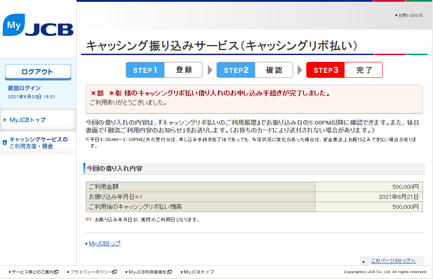The width and height of the screenshot is (433, 279).
Task: Open the footer MyJCB利用者規定 link
Action: (147, 272)
